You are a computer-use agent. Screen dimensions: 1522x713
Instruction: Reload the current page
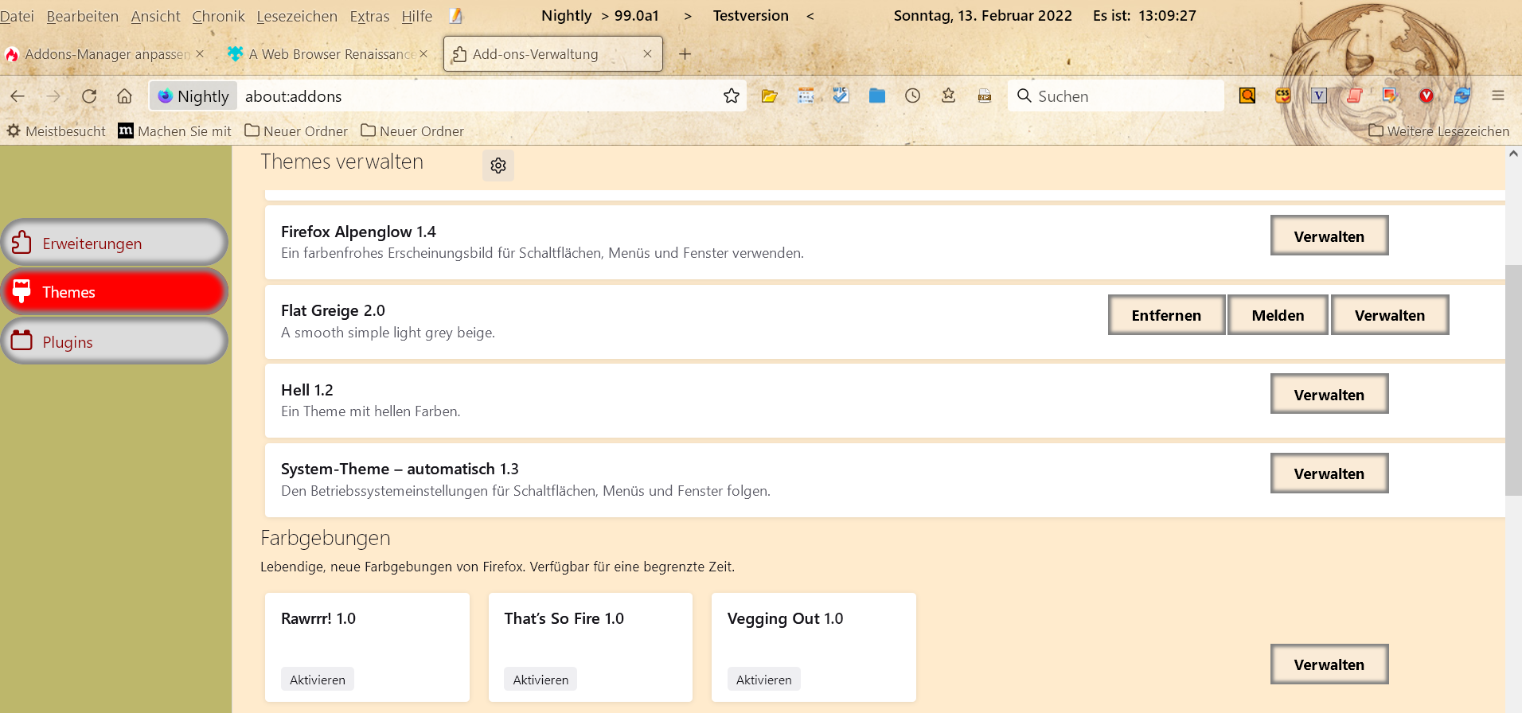click(89, 96)
